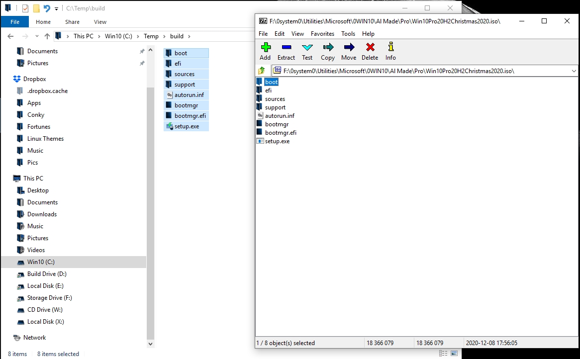580x359 pixels.
Task: Select autorun.inf in Explorer file pane
Action: [x=186, y=95]
